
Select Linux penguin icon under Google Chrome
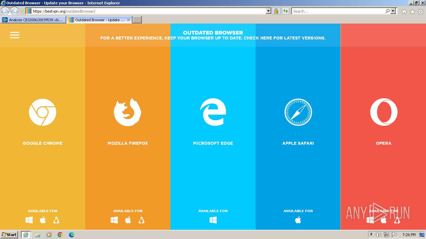(56, 220)
